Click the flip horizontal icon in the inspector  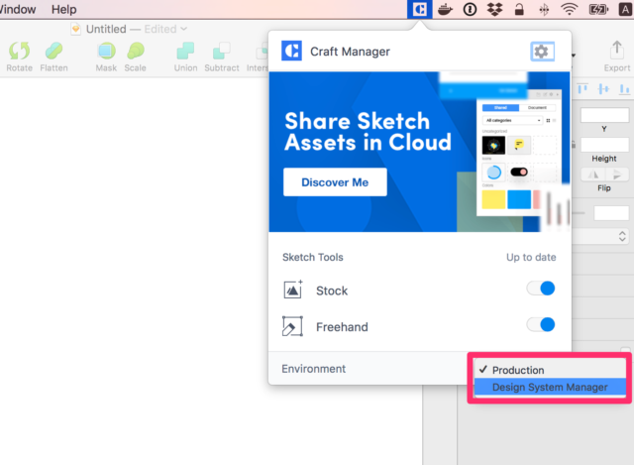click(x=593, y=174)
